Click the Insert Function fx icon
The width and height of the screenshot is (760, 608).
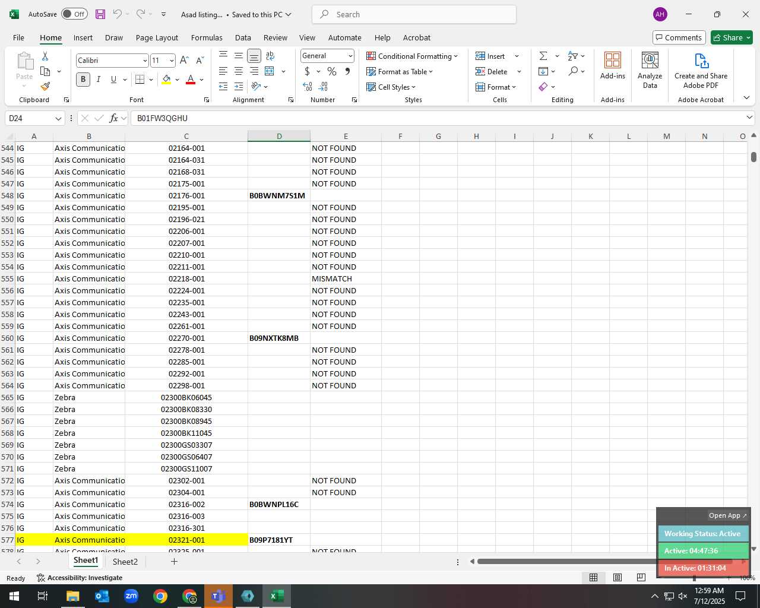tap(114, 118)
